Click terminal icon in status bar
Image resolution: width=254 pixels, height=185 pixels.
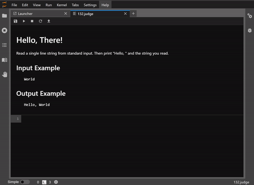pyautogui.click(x=44, y=182)
